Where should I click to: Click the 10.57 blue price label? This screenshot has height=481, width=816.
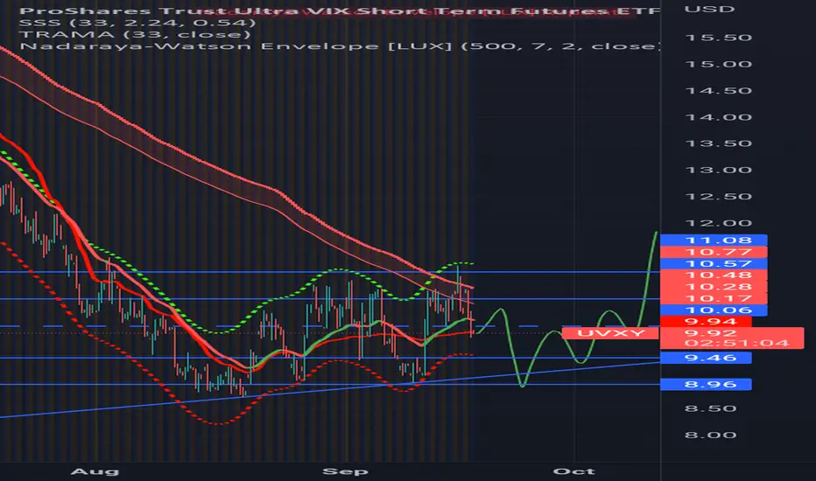coord(714,263)
